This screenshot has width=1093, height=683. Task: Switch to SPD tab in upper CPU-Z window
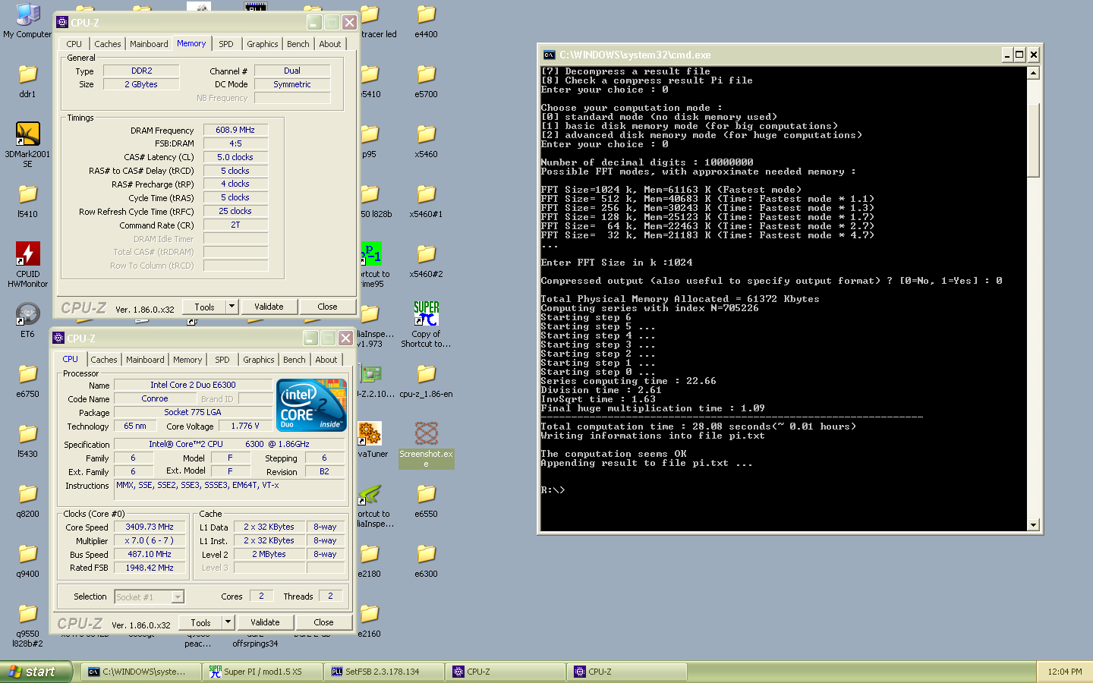coord(226,44)
